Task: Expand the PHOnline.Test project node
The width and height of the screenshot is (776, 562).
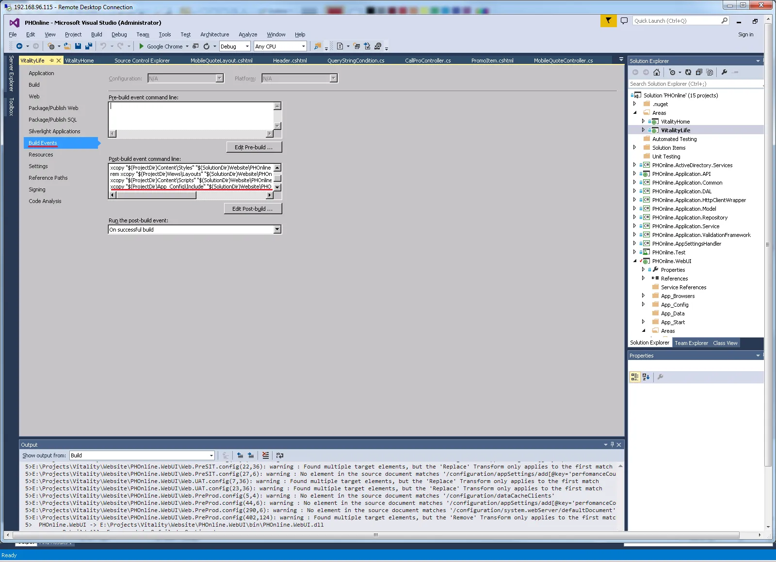Action: pos(634,252)
